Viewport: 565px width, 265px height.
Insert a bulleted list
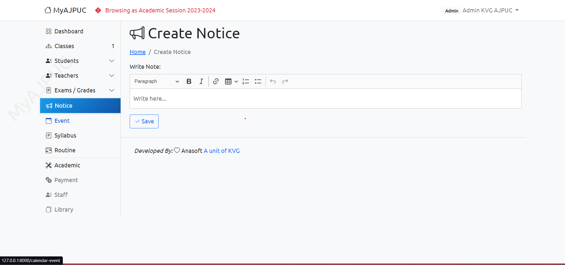258,81
